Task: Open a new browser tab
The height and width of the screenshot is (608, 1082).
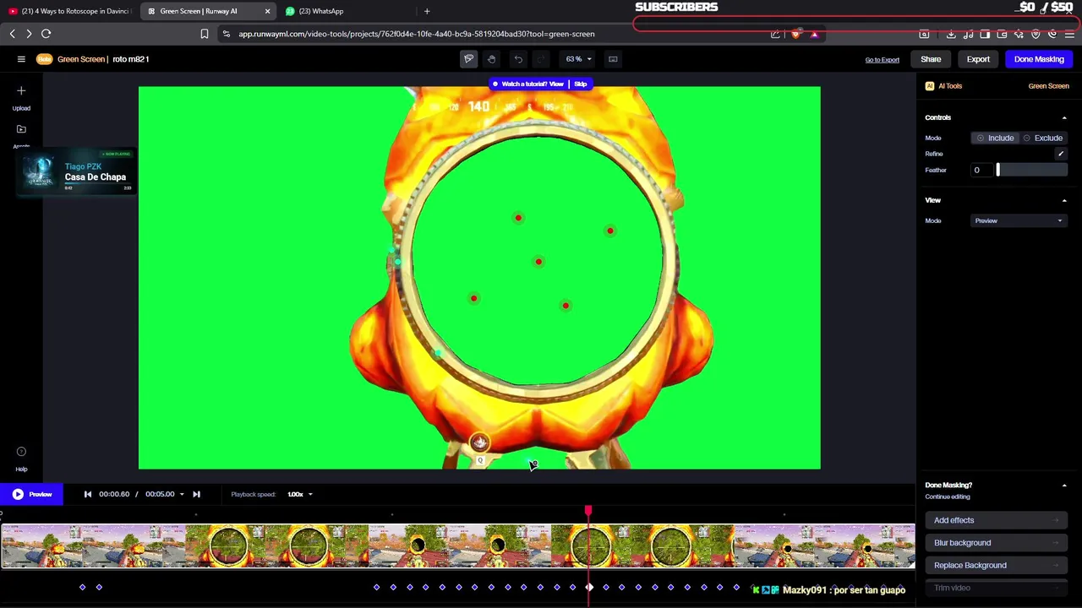Action: (427, 11)
